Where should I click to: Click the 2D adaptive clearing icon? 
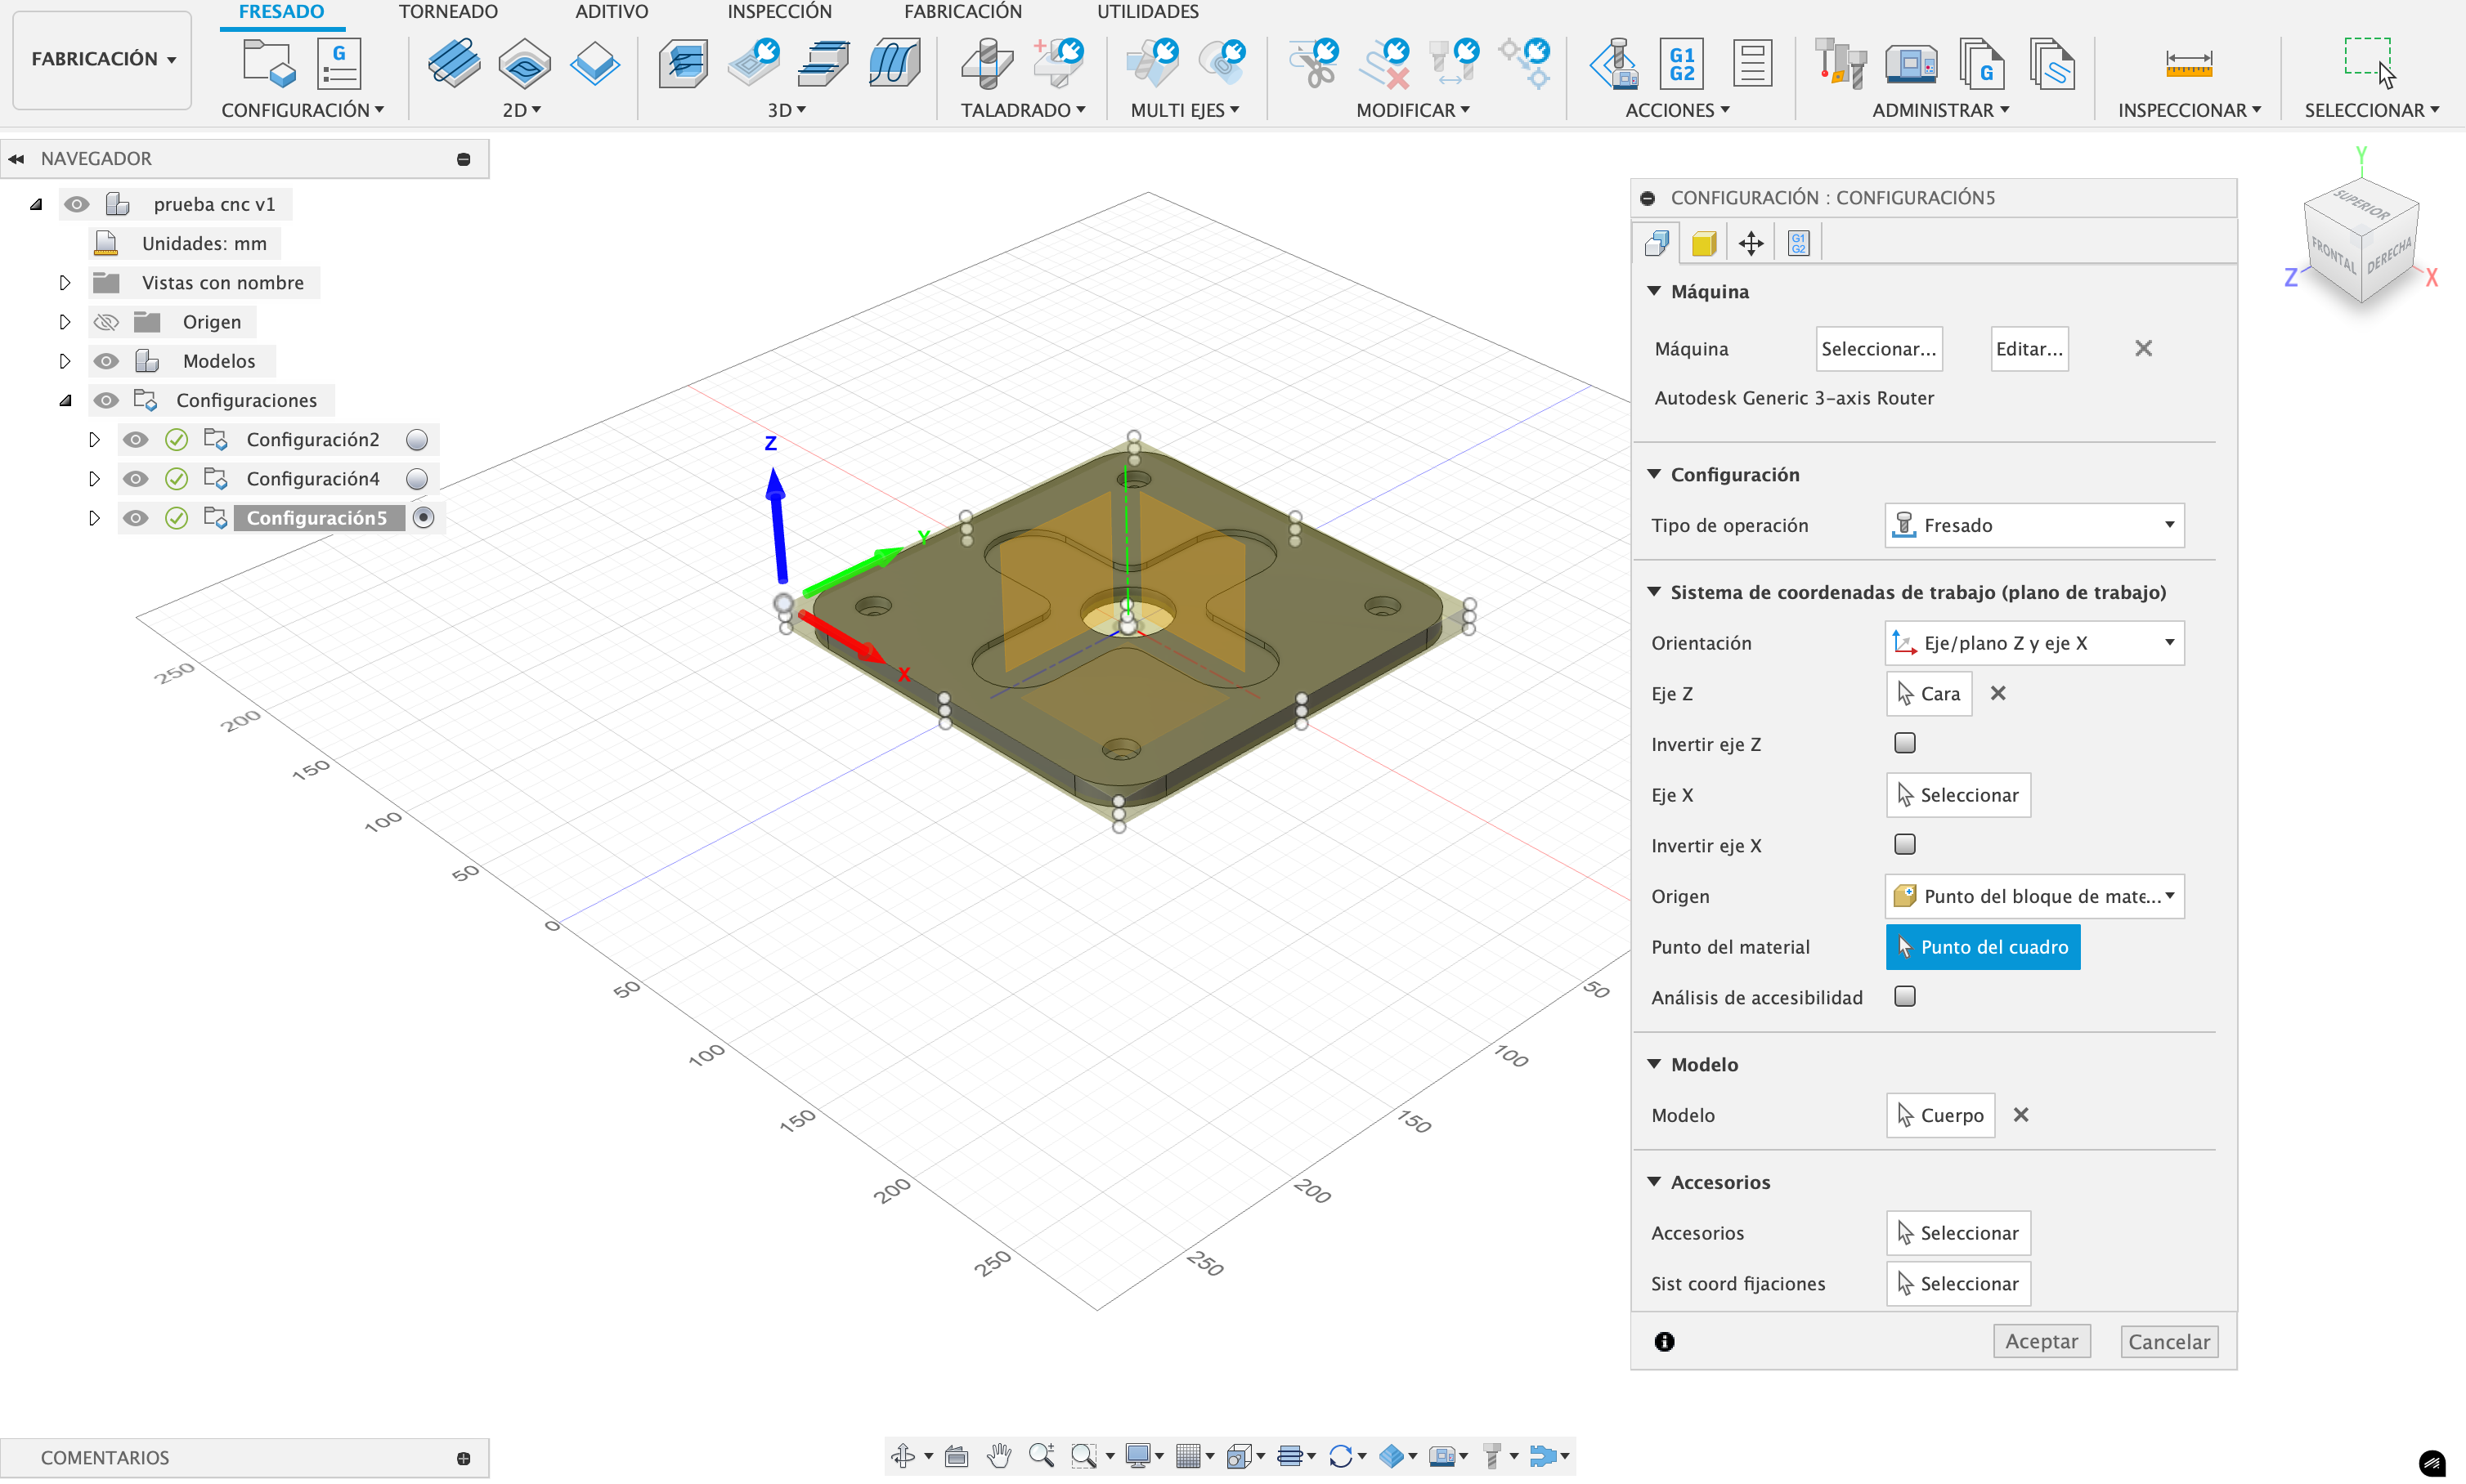pos(453,62)
